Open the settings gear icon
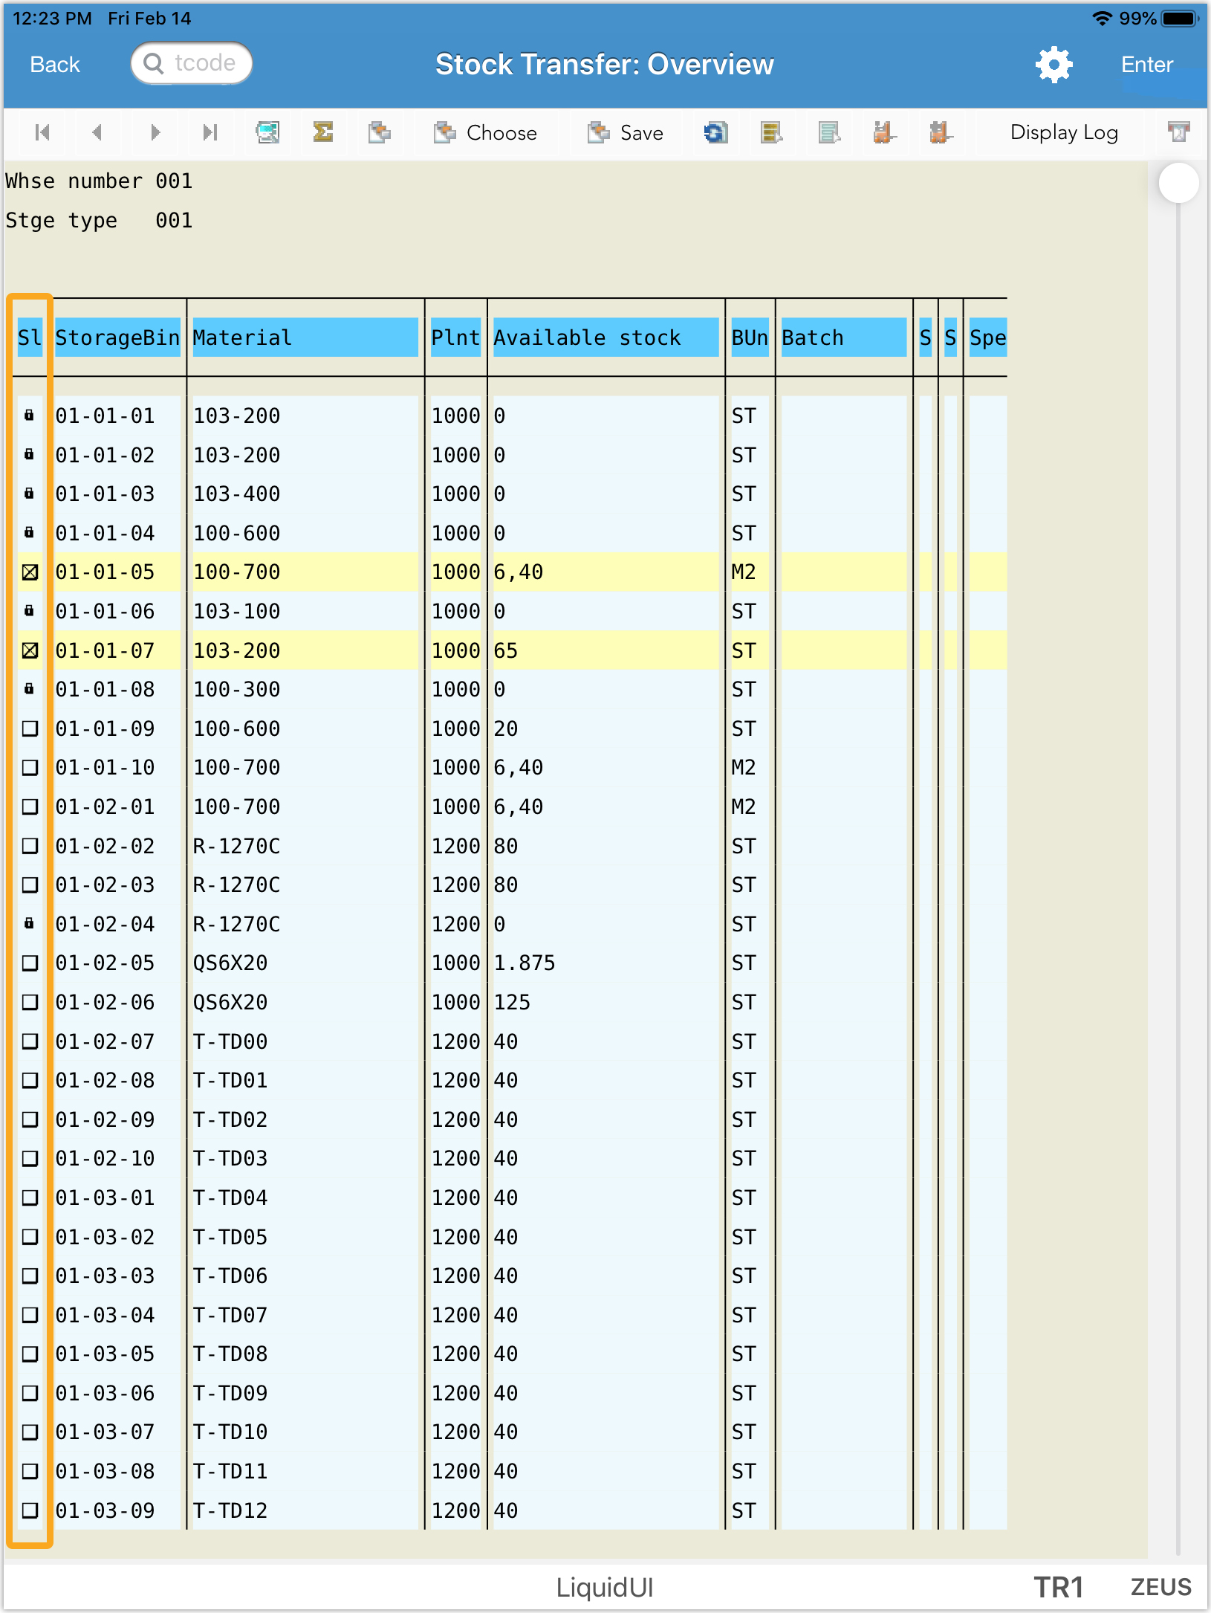 tap(1053, 65)
